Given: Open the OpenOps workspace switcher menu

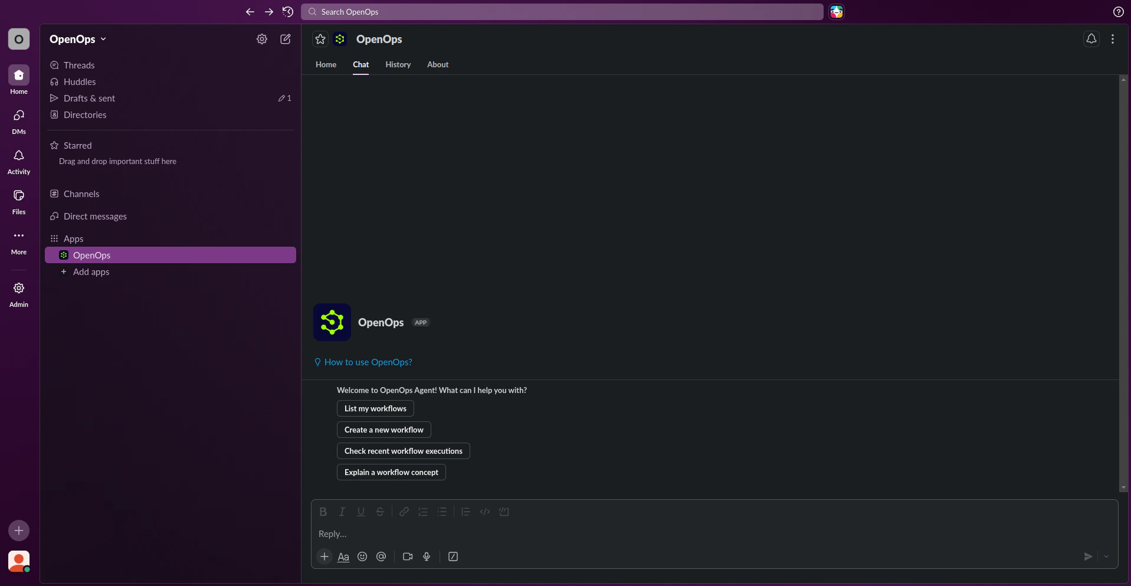Looking at the screenshot, I should (x=77, y=39).
